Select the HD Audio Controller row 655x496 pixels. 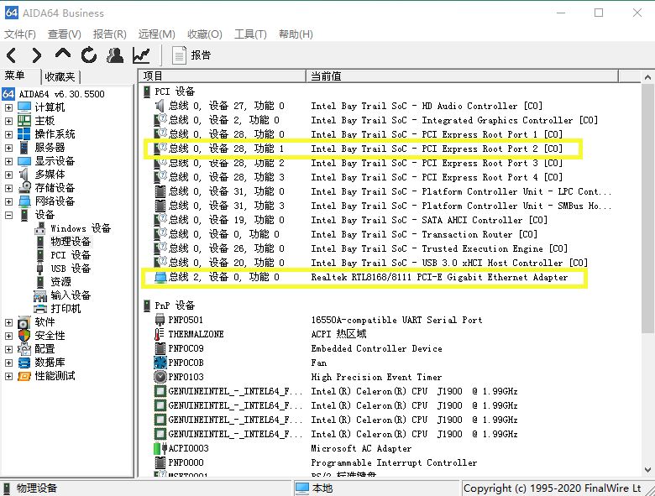pos(348,106)
